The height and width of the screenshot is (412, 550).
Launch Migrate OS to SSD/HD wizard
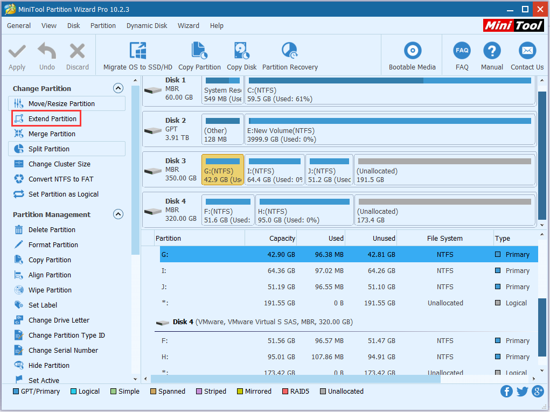138,56
